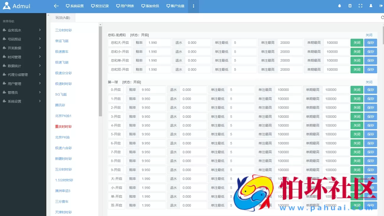Click the Admui logo icon
The height and width of the screenshot is (216, 384).
click(6, 5)
